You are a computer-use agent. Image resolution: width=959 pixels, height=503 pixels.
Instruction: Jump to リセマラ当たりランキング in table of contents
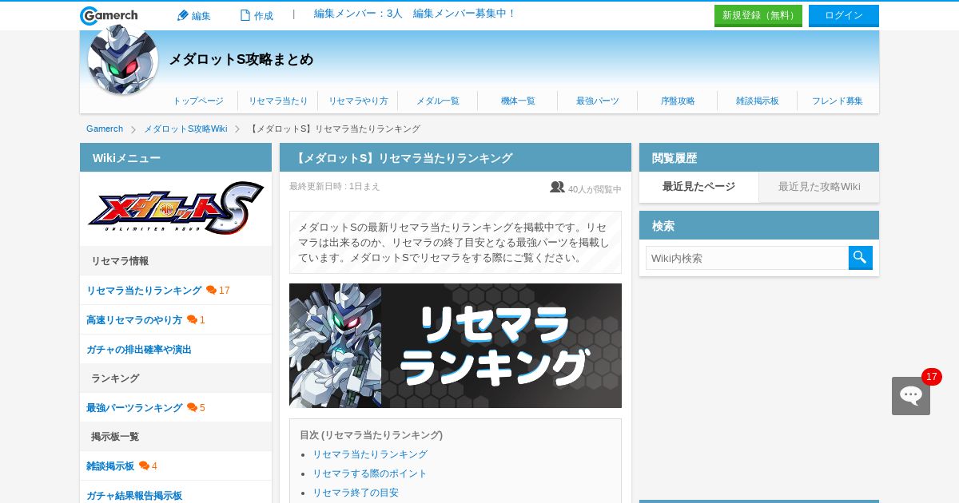coord(370,454)
